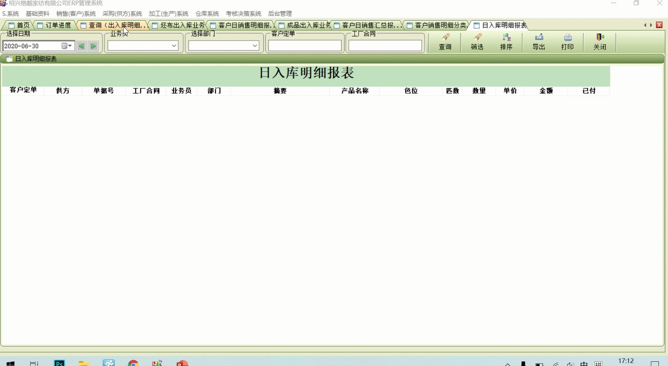Click the 日入库明细报表 panel header icon

pyautogui.click(x=10, y=59)
